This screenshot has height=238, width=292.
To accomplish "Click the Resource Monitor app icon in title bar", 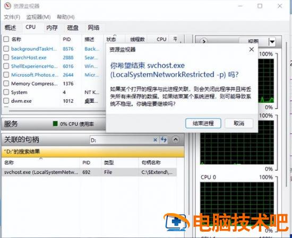I will click(7, 6).
